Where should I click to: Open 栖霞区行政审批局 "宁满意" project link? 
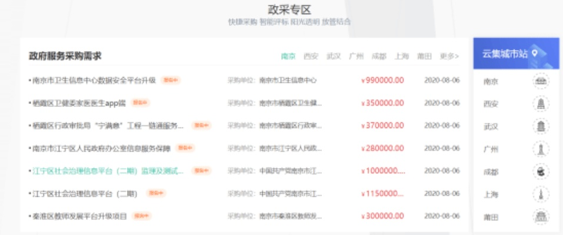point(108,126)
